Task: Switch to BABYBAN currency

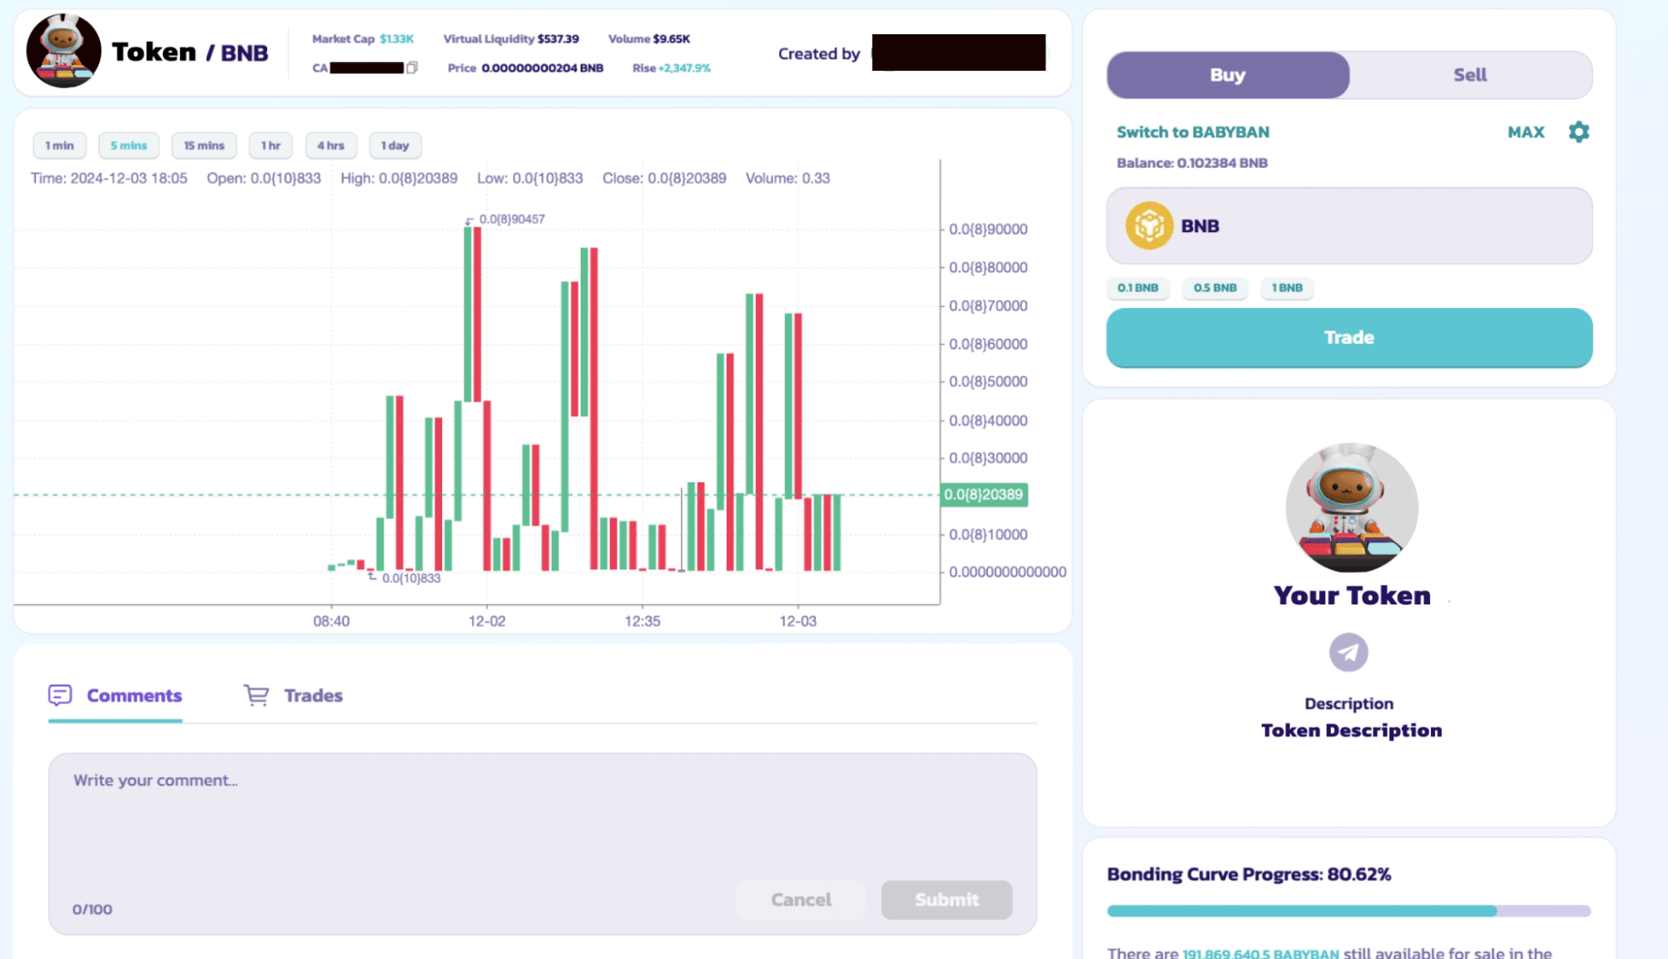Action: (1192, 132)
